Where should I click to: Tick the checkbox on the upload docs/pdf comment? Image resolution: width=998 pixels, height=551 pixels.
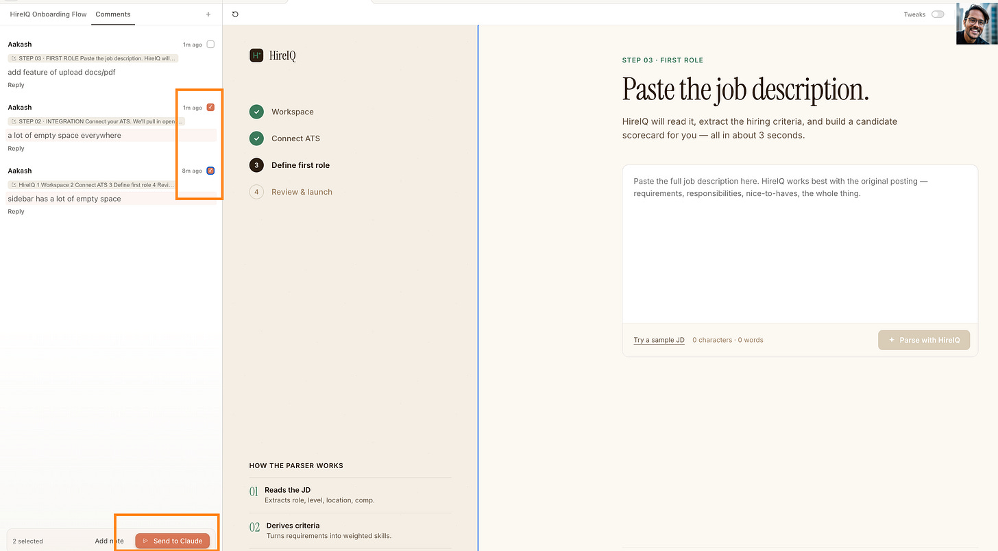point(210,45)
